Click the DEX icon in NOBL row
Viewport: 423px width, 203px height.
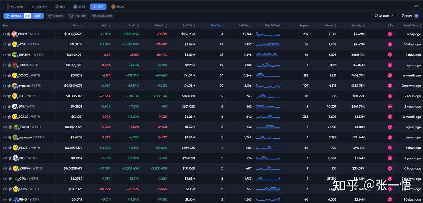coord(390,45)
